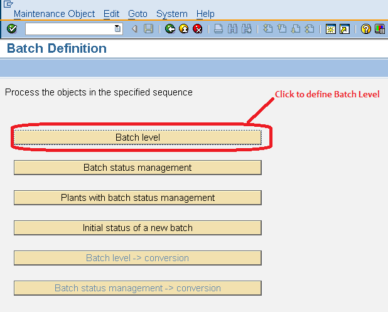Image resolution: width=388 pixels, height=312 pixels.
Task: Click the red Cancel icon
Action: [x=198, y=29]
